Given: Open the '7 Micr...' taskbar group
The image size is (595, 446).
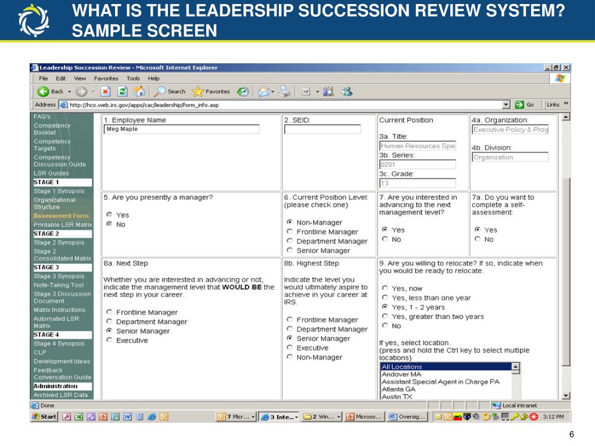Looking at the screenshot, I should pos(236,416).
